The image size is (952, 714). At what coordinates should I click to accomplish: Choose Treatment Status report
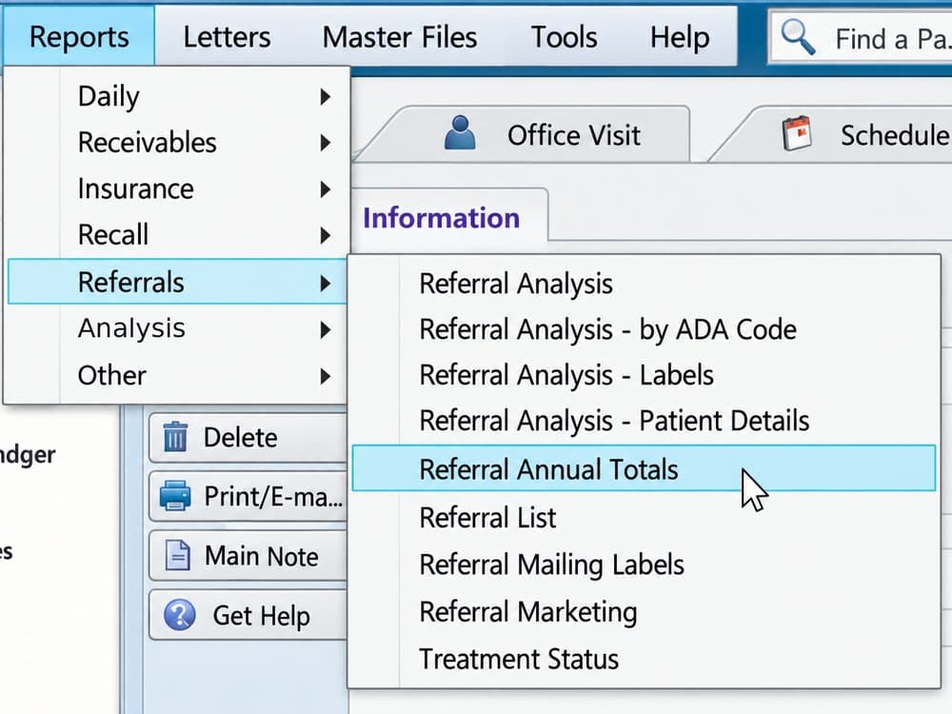pyautogui.click(x=644, y=660)
